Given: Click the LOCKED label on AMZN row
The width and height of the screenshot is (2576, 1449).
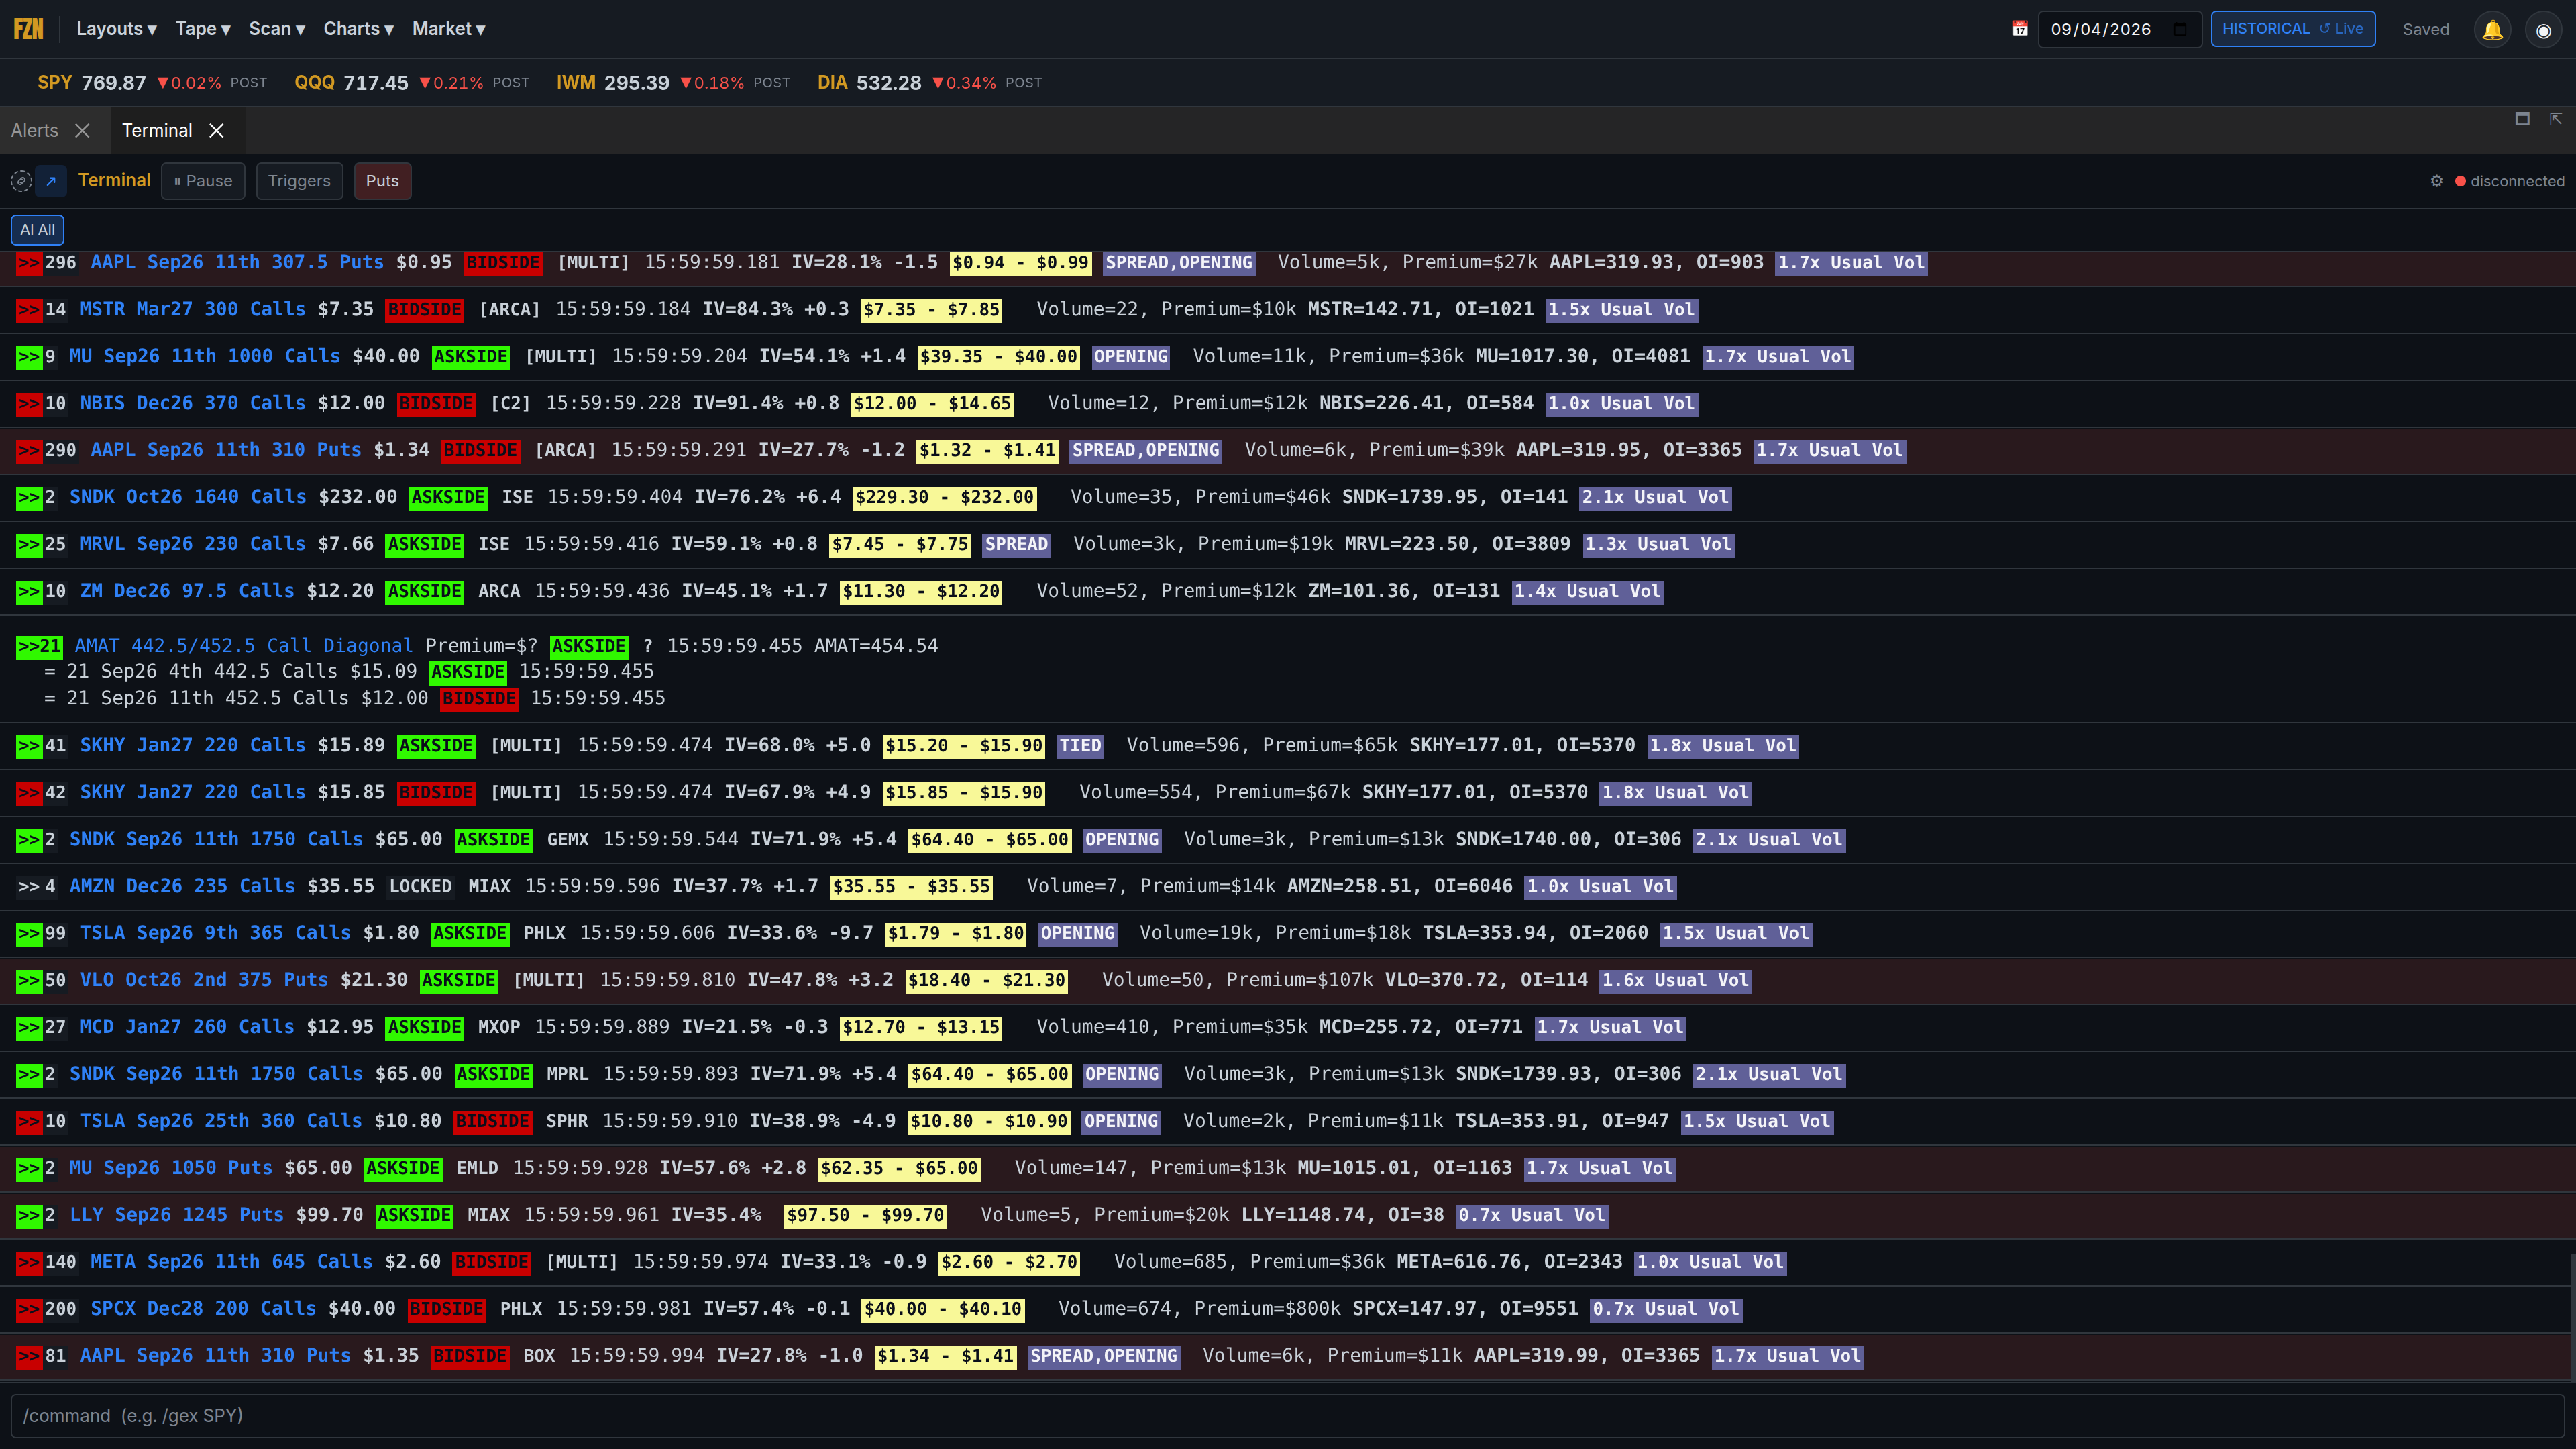Looking at the screenshot, I should coord(420,887).
